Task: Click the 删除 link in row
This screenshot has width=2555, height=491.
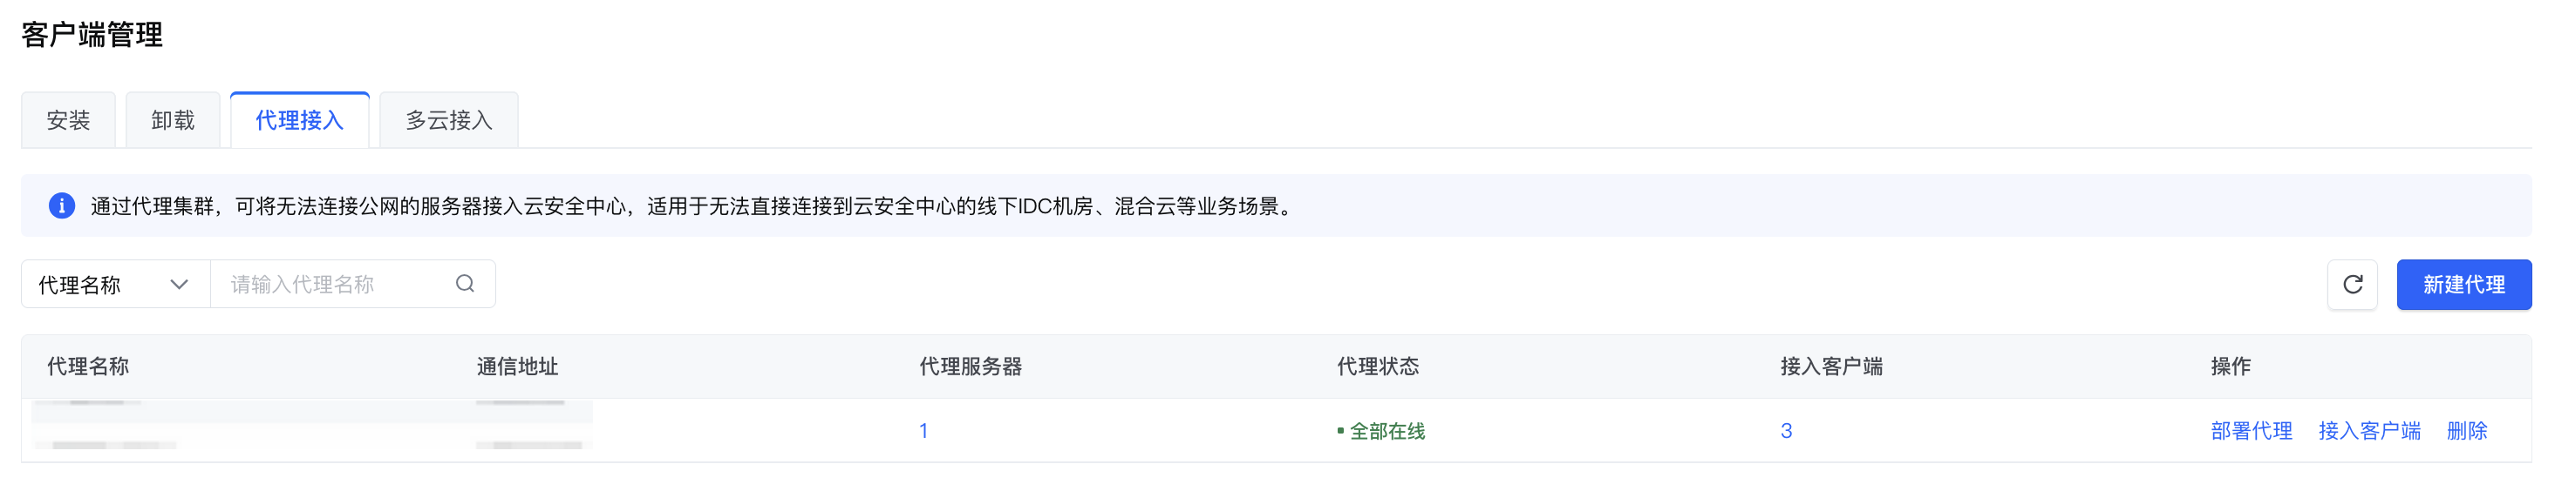Action: [x=2467, y=431]
